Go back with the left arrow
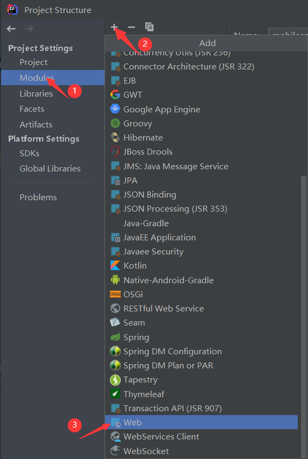Screen dimensions: 308x459 (x=11, y=29)
